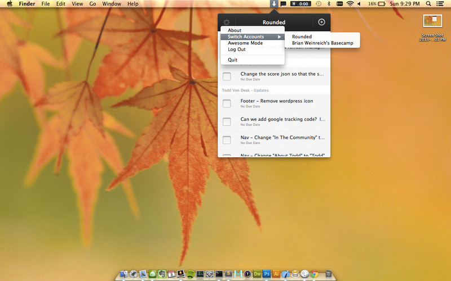Click the Rounded down-arrow menu bar icon

(274, 4)
